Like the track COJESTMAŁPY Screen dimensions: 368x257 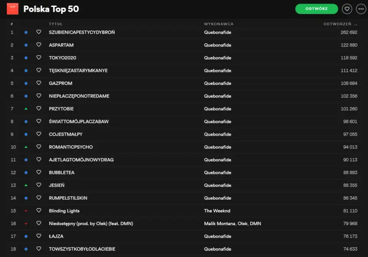[39, 134]
